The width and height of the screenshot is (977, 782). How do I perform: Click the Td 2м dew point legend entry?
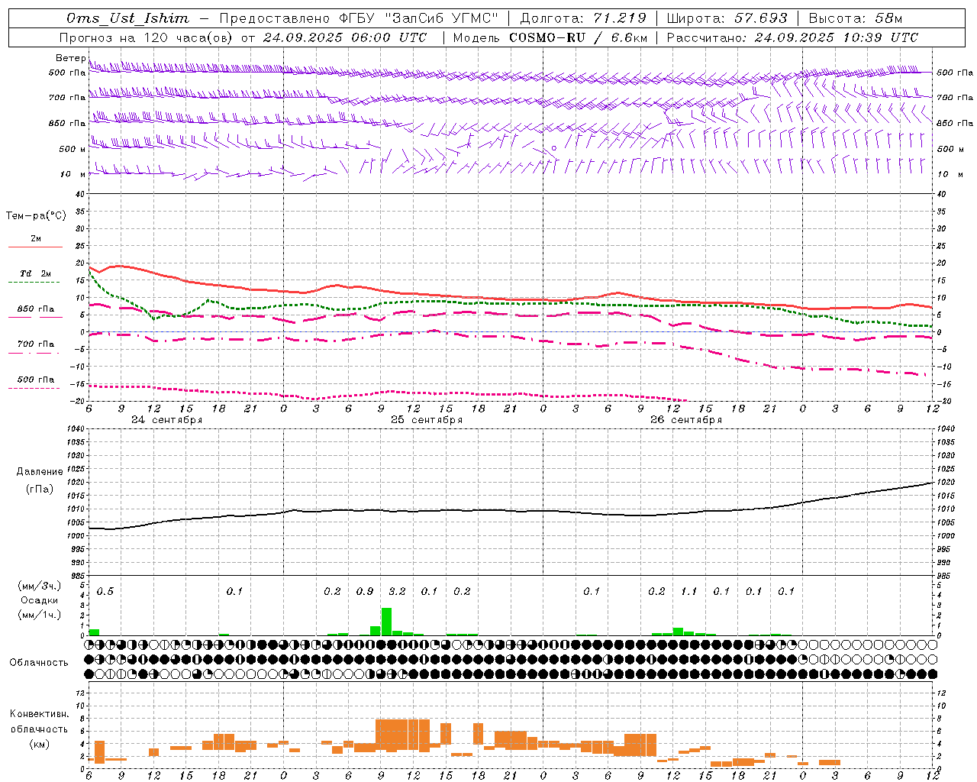coord(36,273)
